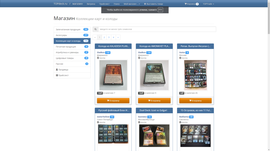Screen dimensions: 270x151
Task: Select the Аксессуары category
Action: (x=61, y=35)
